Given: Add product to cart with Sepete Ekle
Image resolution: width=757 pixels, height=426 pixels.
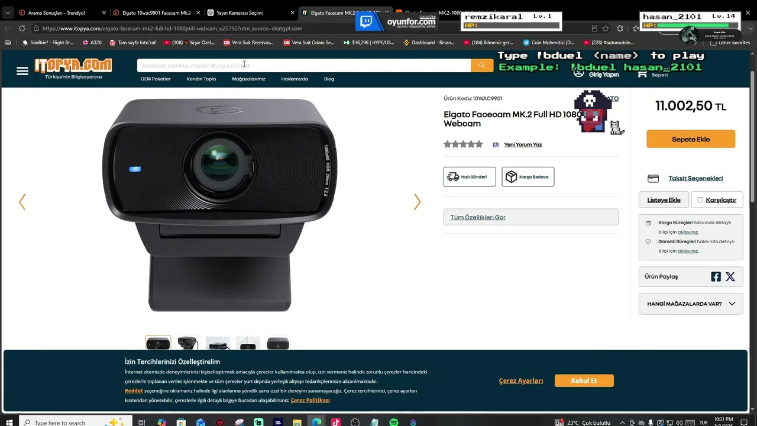Looking at the screenshot, I should tap(691, 139).
